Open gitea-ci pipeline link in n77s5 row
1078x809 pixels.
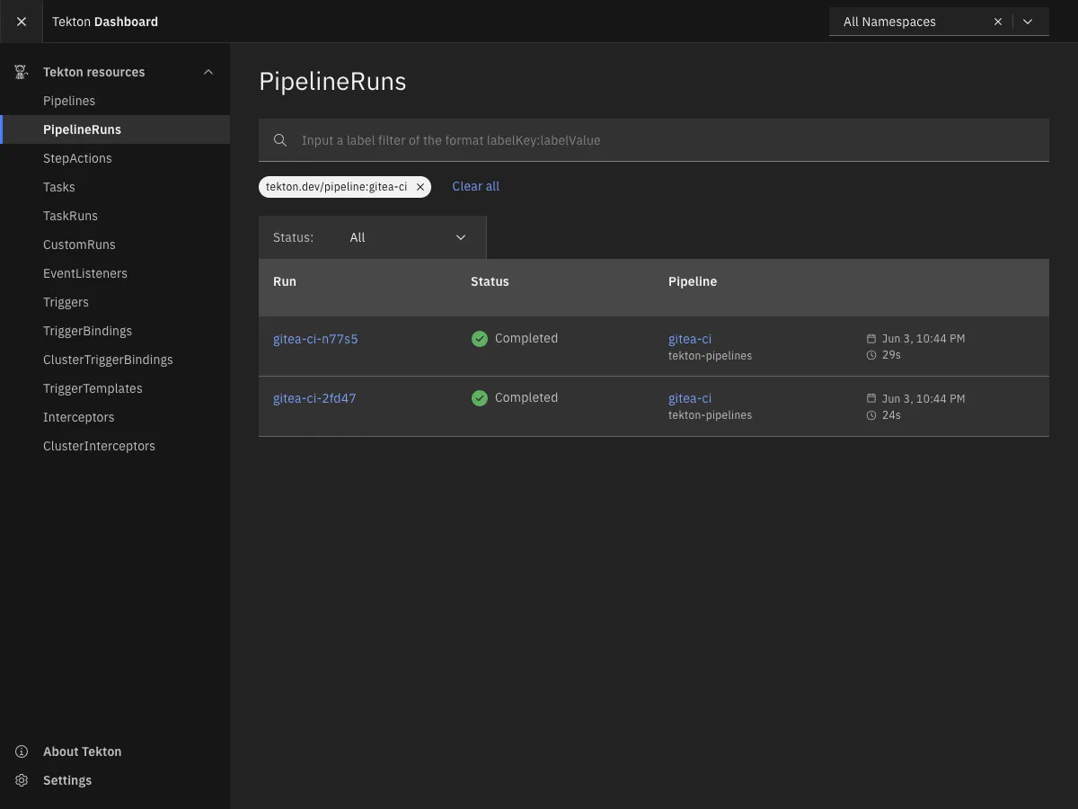(x=690, y=339)
